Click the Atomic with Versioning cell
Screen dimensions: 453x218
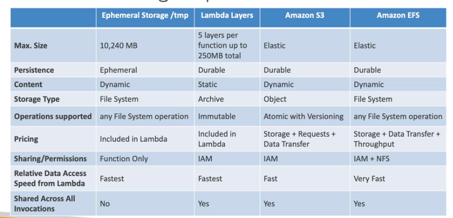pyautogui.click(x=304, y=116)
